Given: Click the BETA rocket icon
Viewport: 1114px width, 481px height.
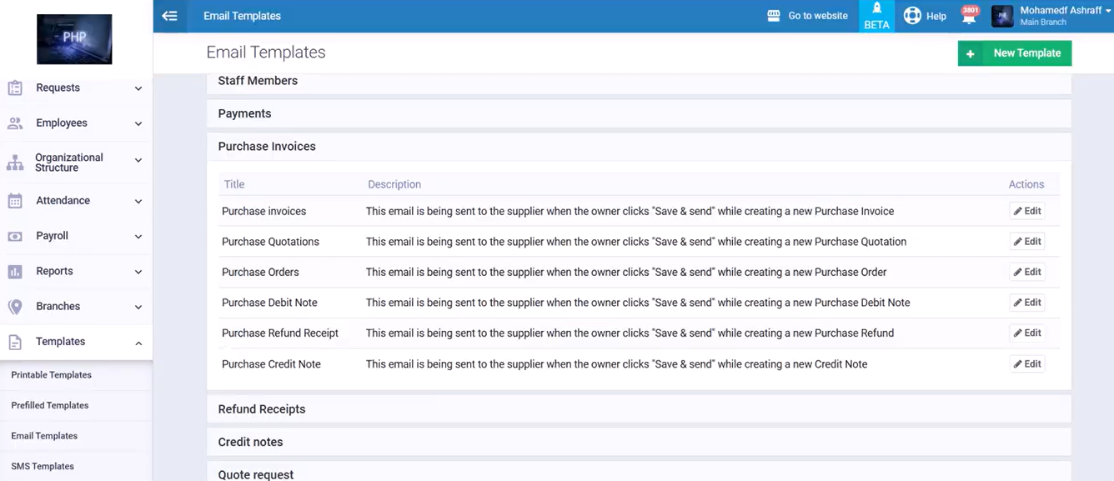Looking at the screenshot, I should pyautogui.click(x=876, y=9).
